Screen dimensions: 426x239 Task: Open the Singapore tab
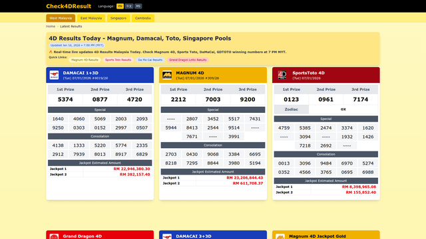tap(118, 18)
